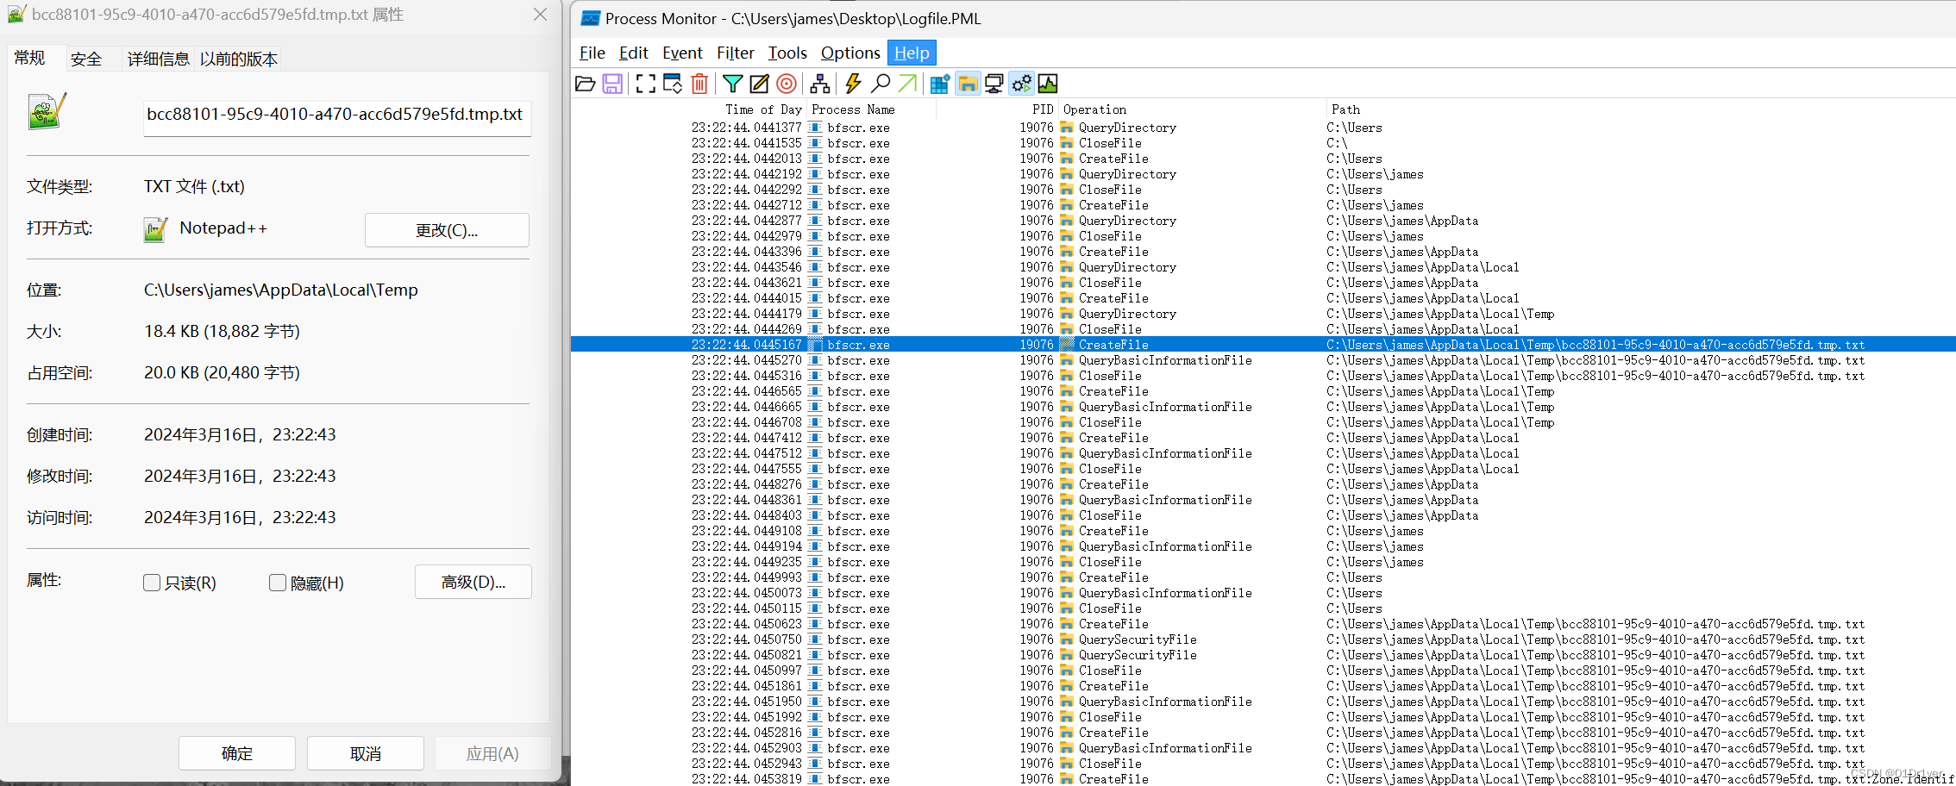Select the QueryBasicInformationFile row at 23:22:44.0445270
Screen dimensions: 1956x786
1263,360
